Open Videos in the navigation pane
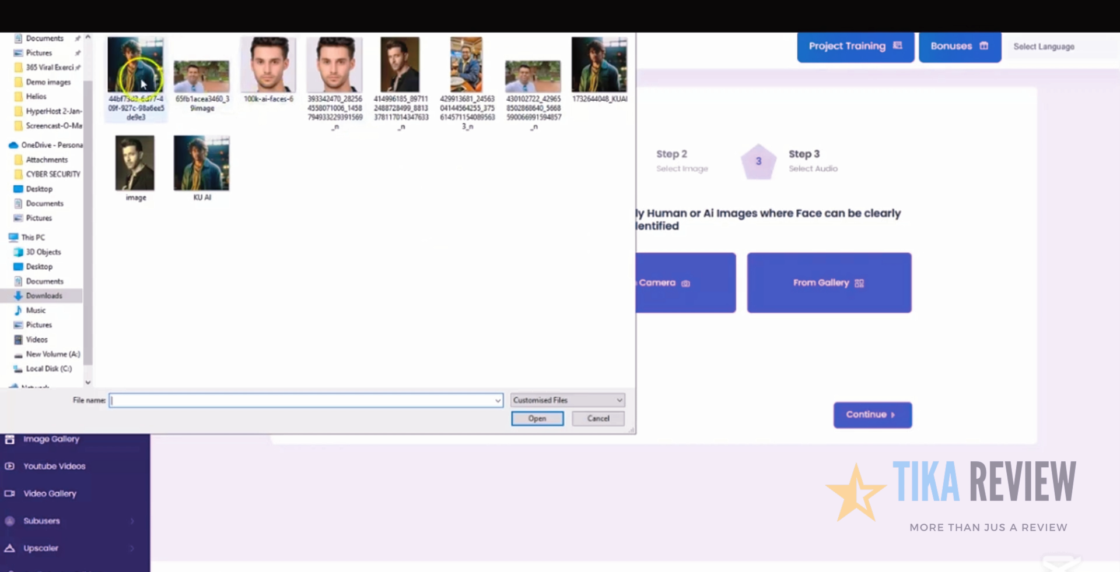1120x572 pixels. pos(37,340)
